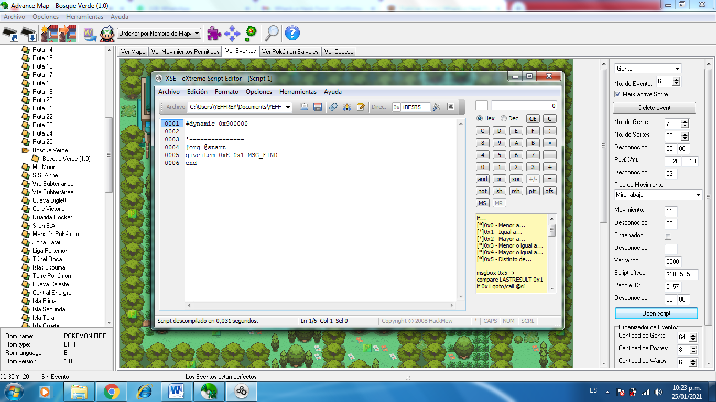Screen dimensions: 716x402
Task: Click the open folder icon in XSE toolbar
Action: pos(303,107)
